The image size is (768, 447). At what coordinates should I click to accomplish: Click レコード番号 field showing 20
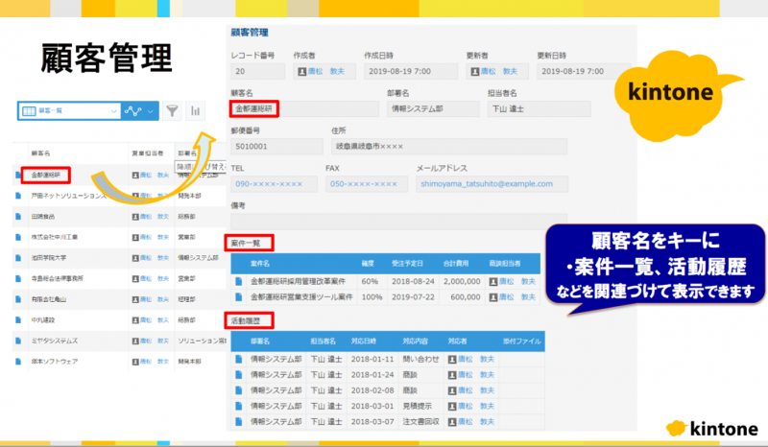[257, 72]
